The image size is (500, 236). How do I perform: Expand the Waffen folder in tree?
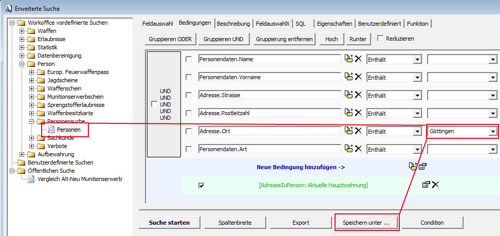click(x=22, y=31)
